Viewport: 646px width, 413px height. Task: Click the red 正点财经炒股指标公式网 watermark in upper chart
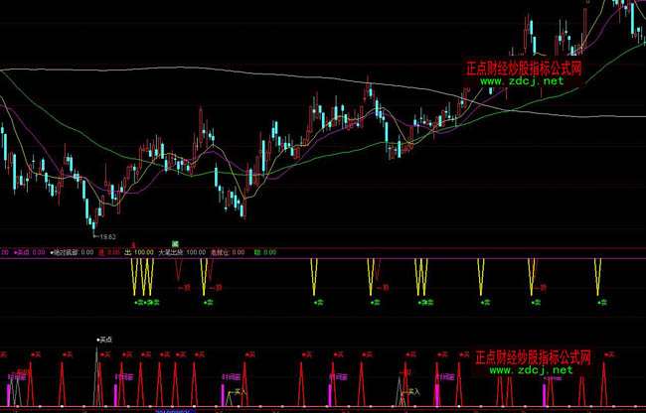(523, 69)
